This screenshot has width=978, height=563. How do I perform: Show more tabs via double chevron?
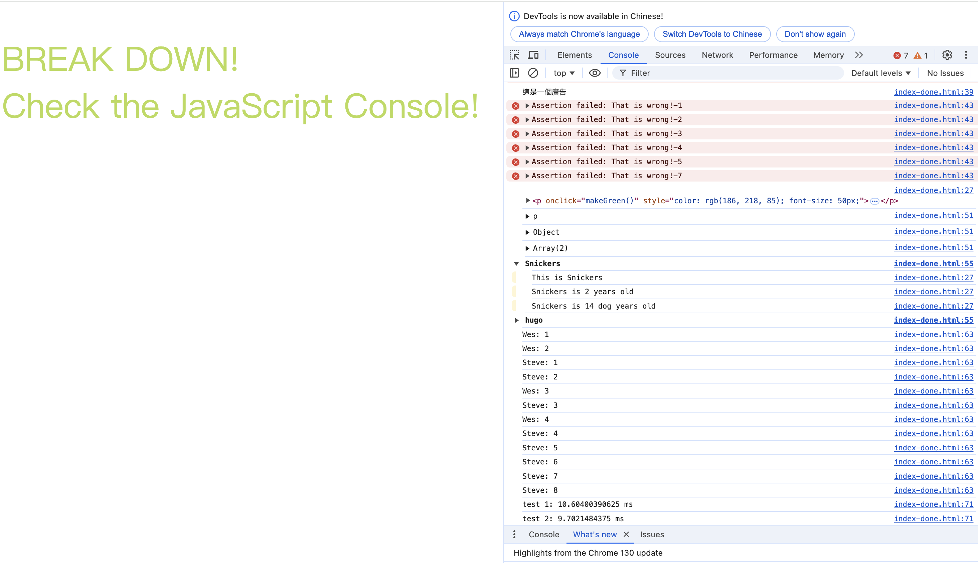tap(859, 55)
